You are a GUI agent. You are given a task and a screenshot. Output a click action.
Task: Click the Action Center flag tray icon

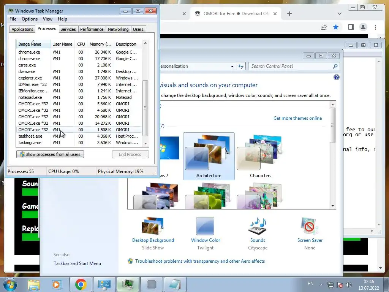tap(339, 285)
